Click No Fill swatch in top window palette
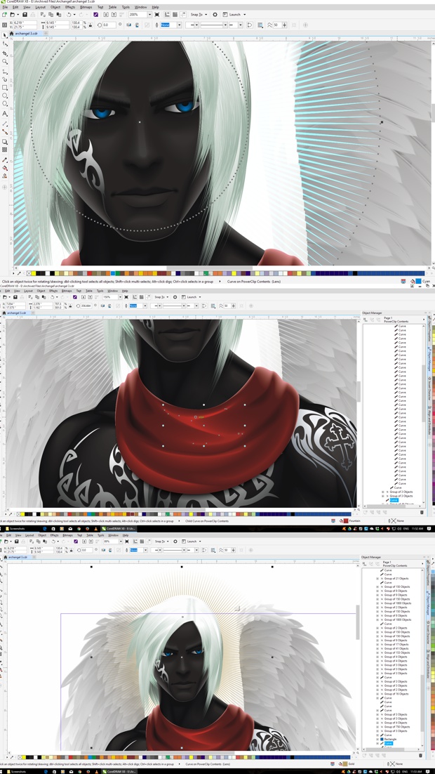This screenshot has width=435, height=774. (x=29, y=273)
